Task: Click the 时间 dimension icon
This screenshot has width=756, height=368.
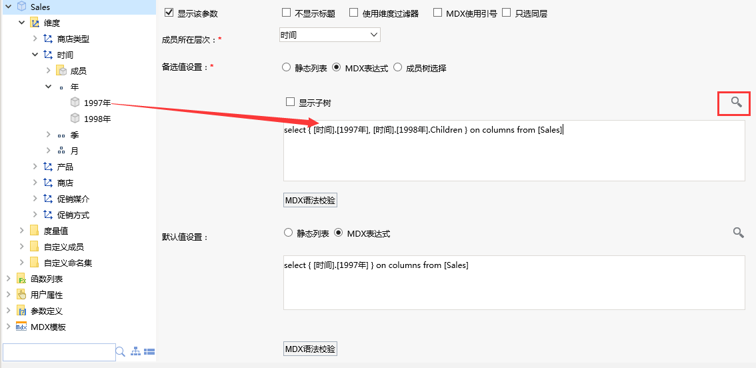Action: click(x=48, y=55)
